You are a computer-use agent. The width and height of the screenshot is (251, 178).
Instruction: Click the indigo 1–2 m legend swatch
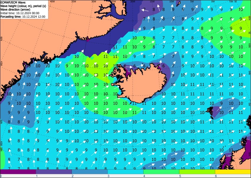pos(54,172)
